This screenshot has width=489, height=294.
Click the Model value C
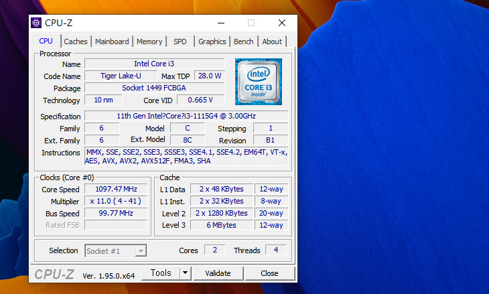pos(188,128)
